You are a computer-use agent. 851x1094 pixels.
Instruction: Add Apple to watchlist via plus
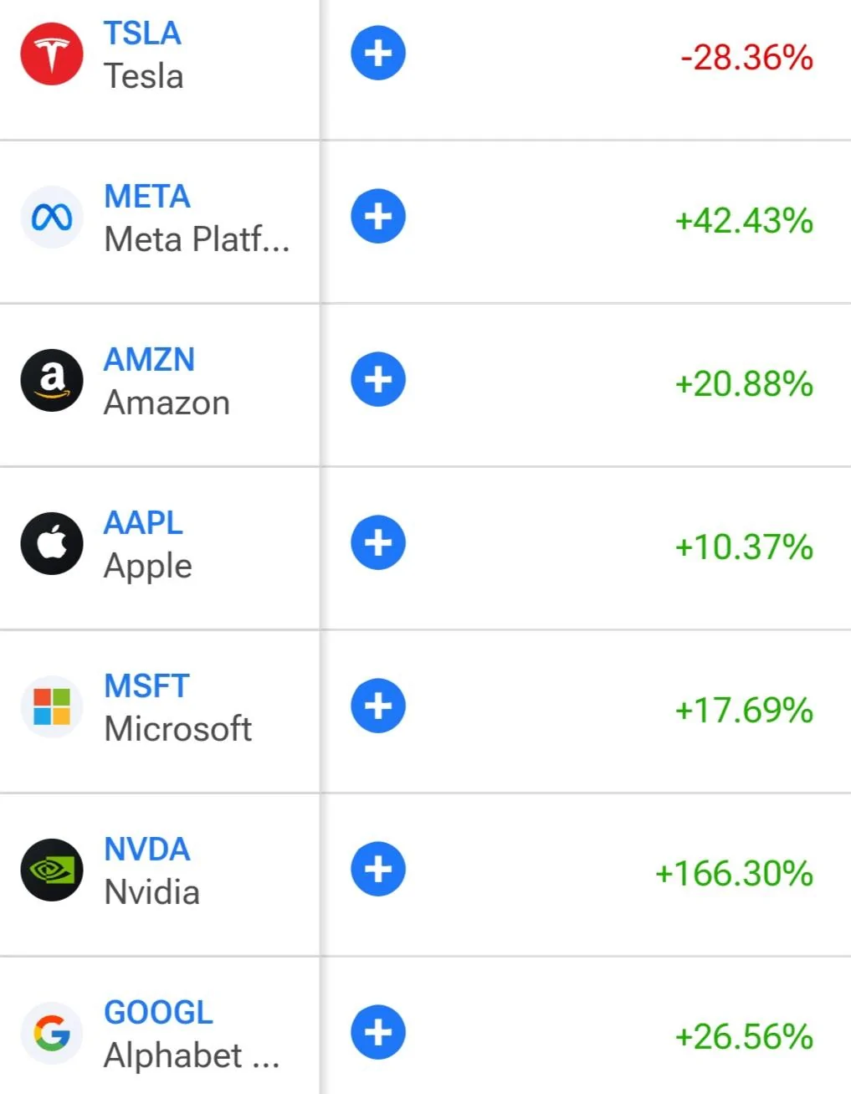point(378,542)
